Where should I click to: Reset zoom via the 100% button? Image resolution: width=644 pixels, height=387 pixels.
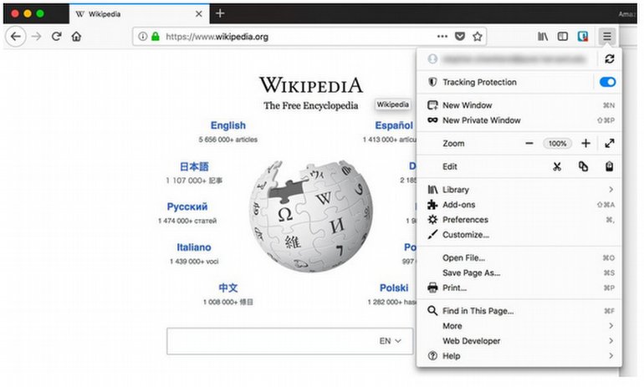point(557,143)
